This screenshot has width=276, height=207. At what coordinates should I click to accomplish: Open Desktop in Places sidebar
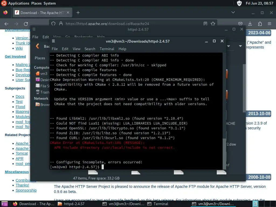tap(43, 80)
